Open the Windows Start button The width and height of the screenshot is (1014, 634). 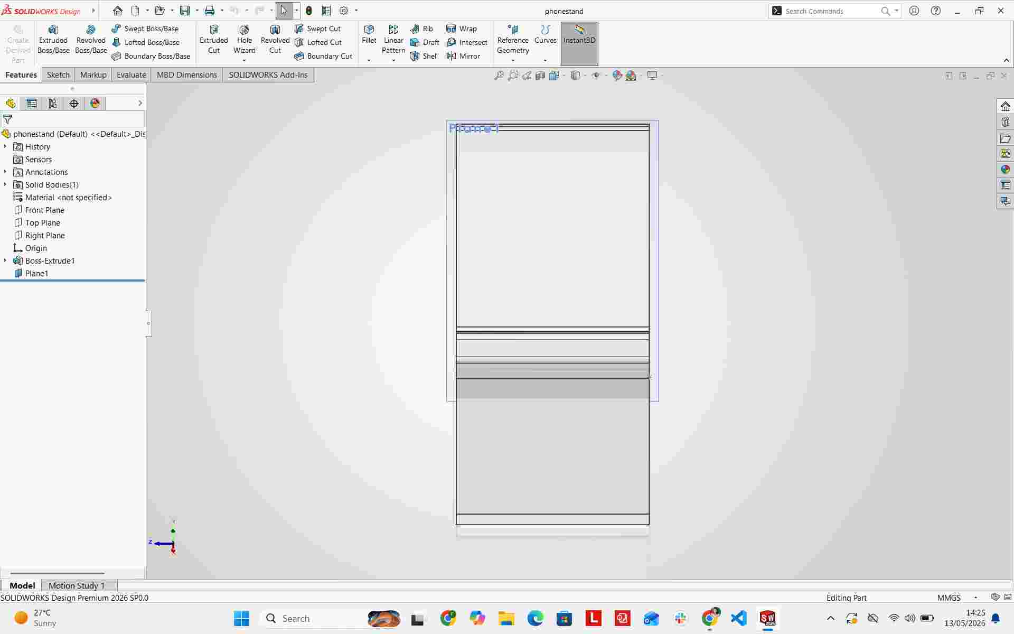[242, 618]
